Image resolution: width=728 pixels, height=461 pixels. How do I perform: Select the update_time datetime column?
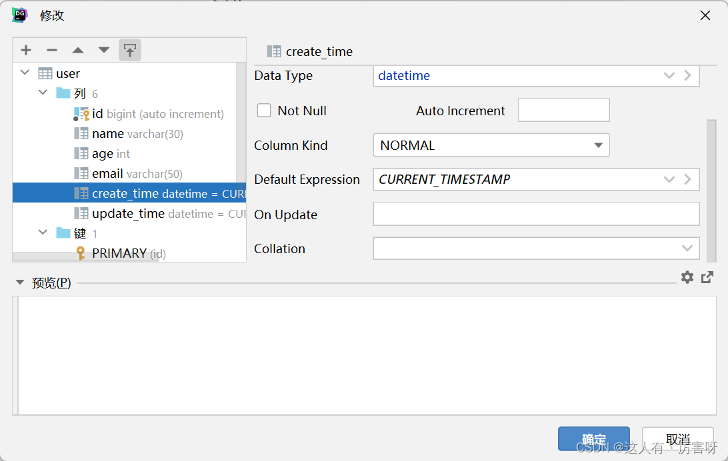click(160, 214)
